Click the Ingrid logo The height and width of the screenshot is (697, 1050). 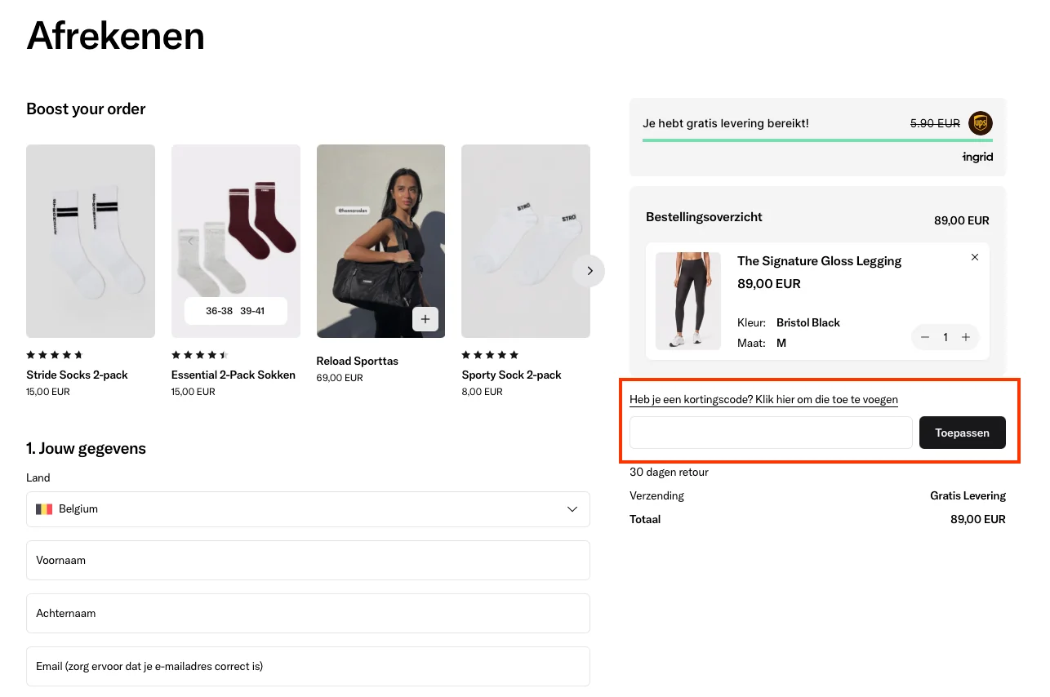(977, 157)
